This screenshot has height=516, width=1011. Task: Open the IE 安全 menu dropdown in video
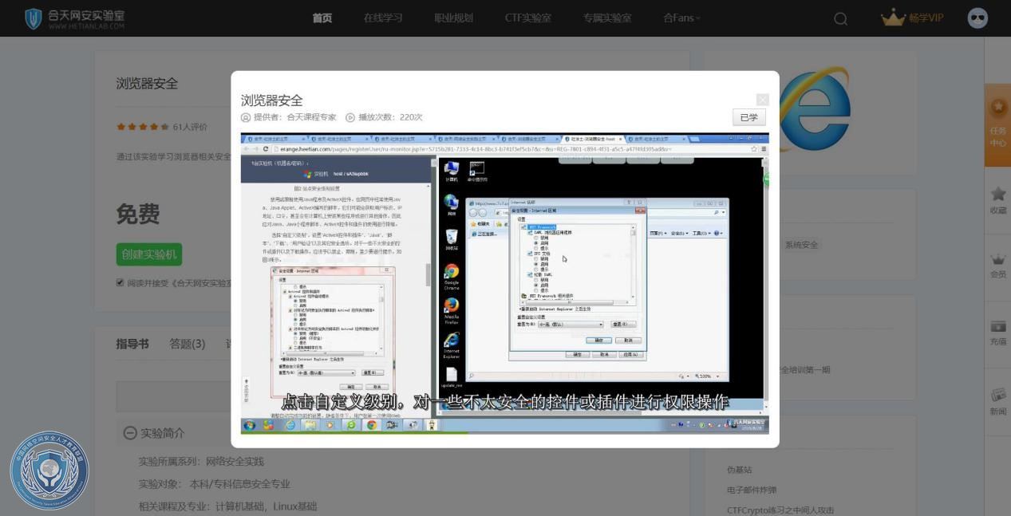coord(679,233)
